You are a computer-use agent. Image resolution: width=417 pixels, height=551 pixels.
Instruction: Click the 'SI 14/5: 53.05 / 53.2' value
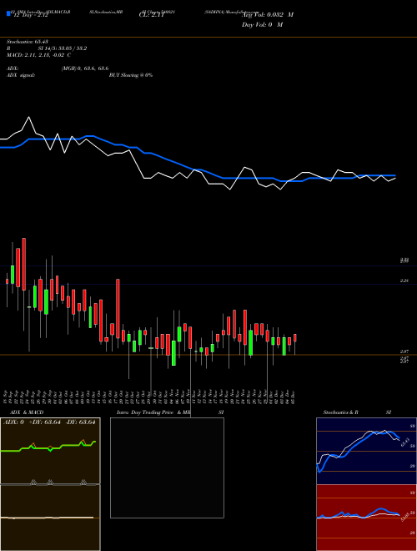[63, 48]
